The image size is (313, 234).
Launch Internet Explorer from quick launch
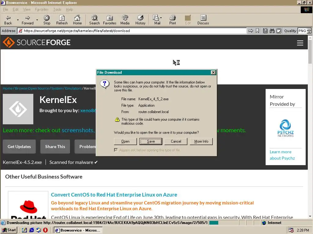31,230
